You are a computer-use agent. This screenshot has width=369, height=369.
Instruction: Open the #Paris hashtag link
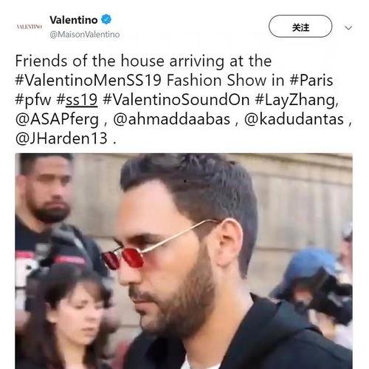311,80
